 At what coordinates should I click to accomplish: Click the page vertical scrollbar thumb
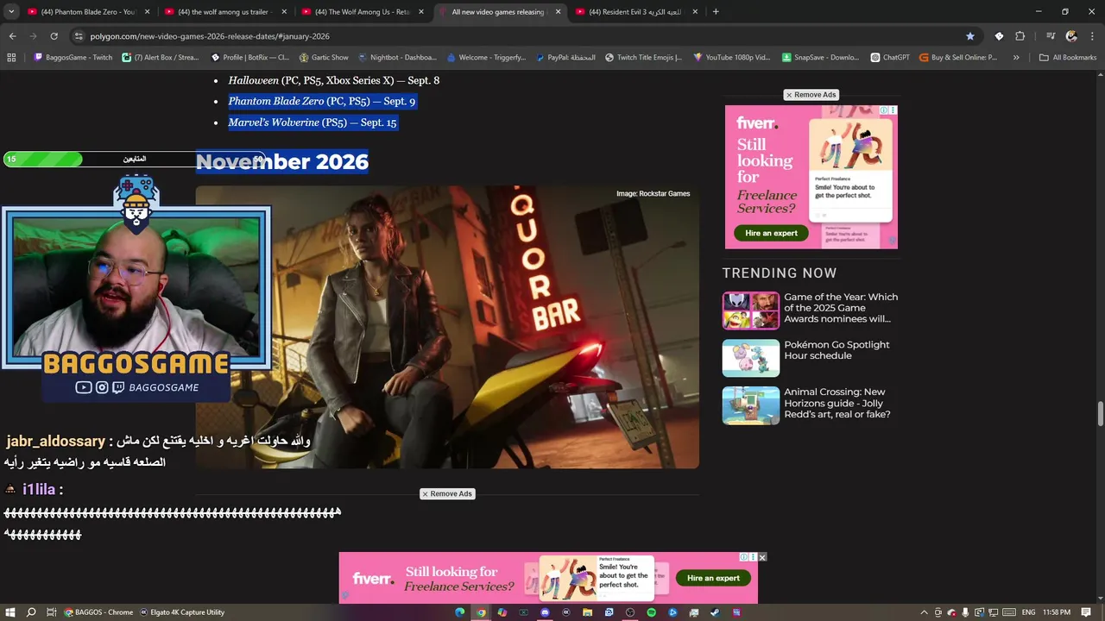[1100, 413]
